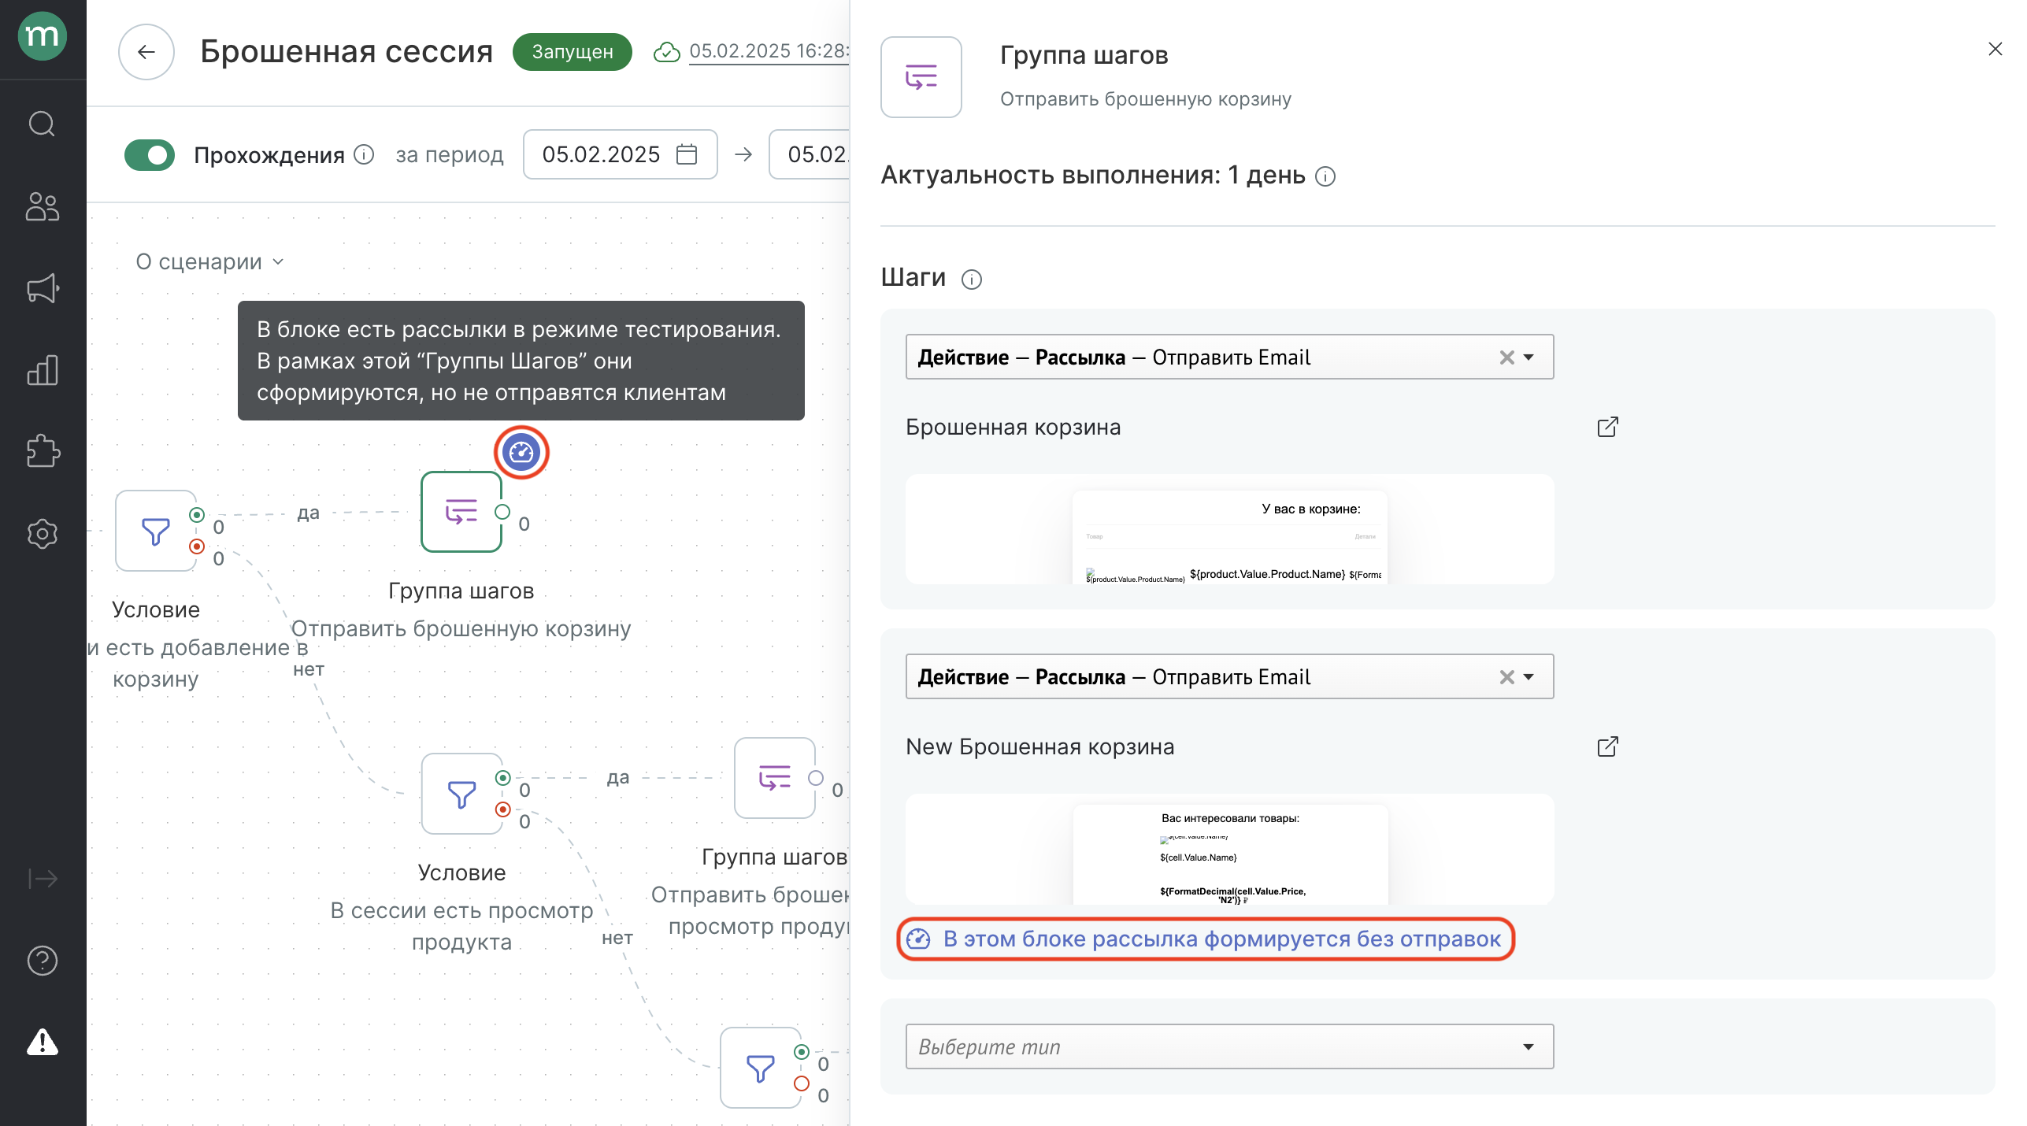Viewport: 2027px width, 1126px height.
Task: Select the cart addition condition node
Action: point(156,531)
